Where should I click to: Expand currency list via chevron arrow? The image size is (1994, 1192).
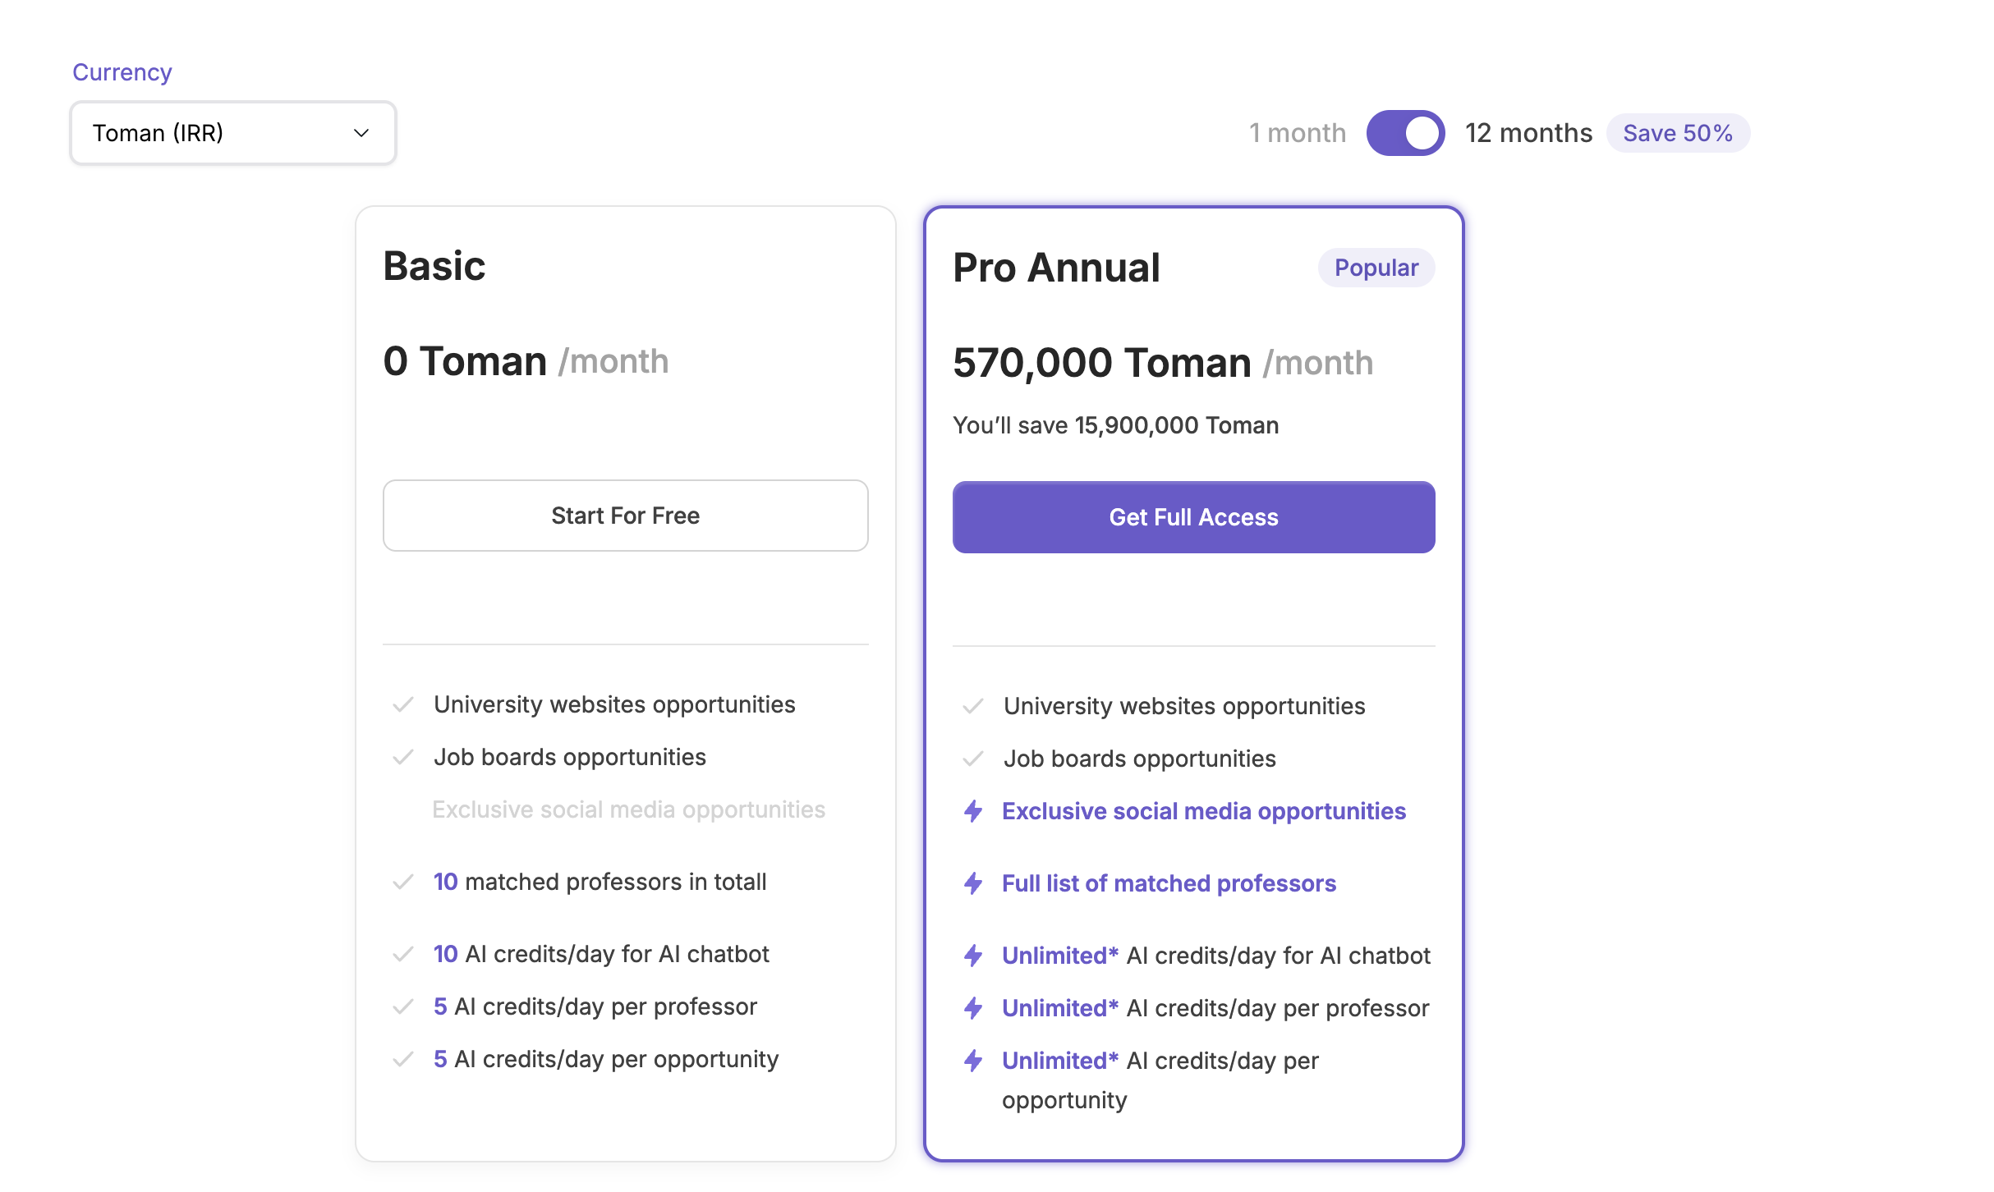361,133
